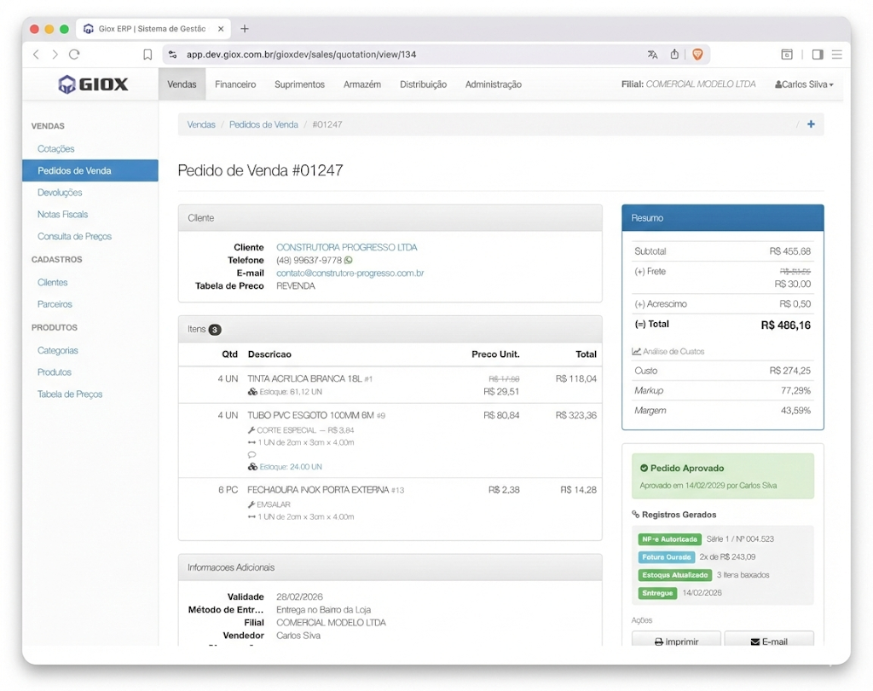Click the Brave shields icon in address bar
The height and width of the screenshot is (691, 873).
tap(697, 55)
